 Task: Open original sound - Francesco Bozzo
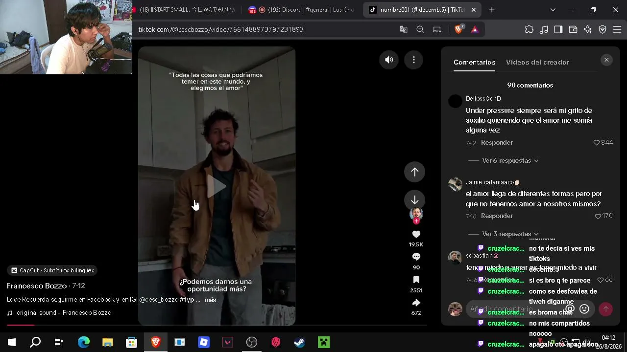click(x=64, y=313)
